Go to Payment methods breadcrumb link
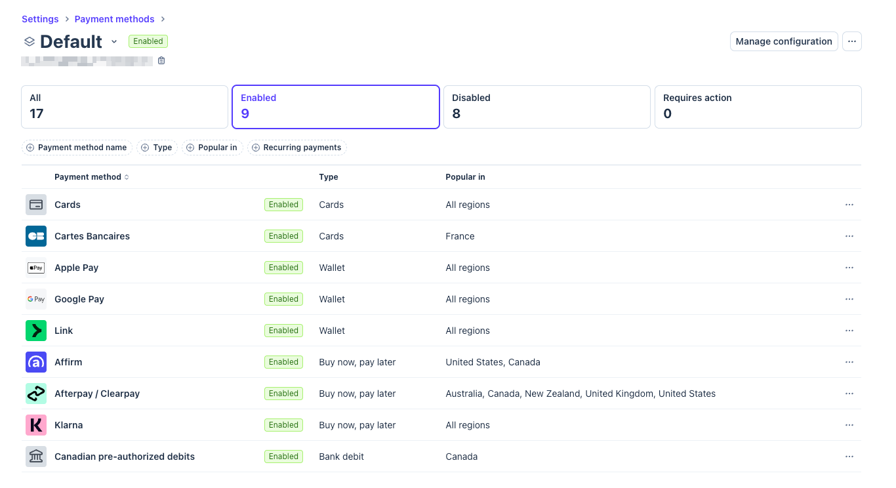This screenshot has height=488, width=896. pyautogui.click(x=115, y=19)
